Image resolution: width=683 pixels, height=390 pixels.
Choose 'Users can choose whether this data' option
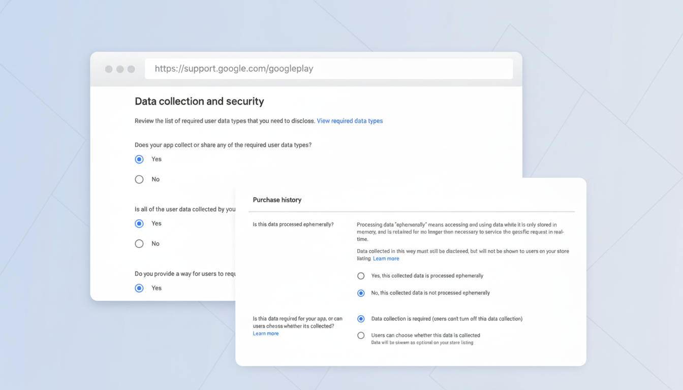point(361,335)
